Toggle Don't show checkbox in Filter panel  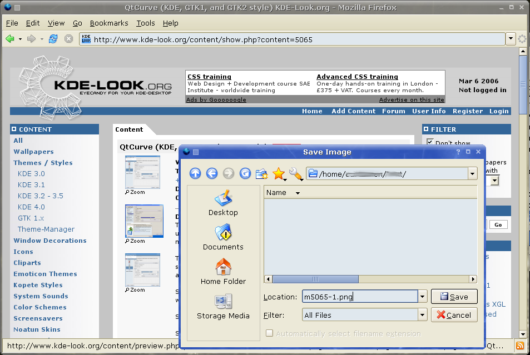430,142
